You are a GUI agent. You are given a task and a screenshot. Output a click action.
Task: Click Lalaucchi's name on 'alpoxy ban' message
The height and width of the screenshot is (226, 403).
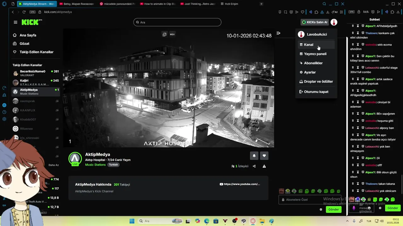372,128
